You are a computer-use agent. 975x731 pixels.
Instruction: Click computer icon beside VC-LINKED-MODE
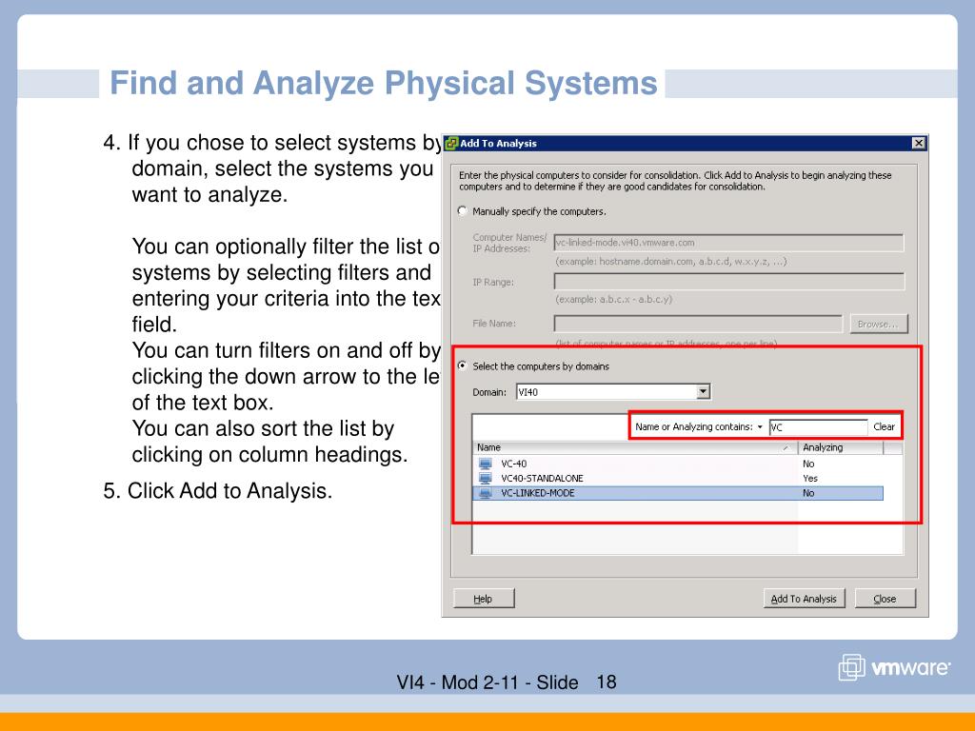486,493
